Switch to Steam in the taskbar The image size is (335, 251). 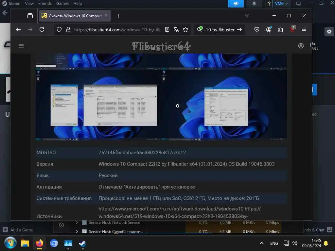click(x=82, y=243)
